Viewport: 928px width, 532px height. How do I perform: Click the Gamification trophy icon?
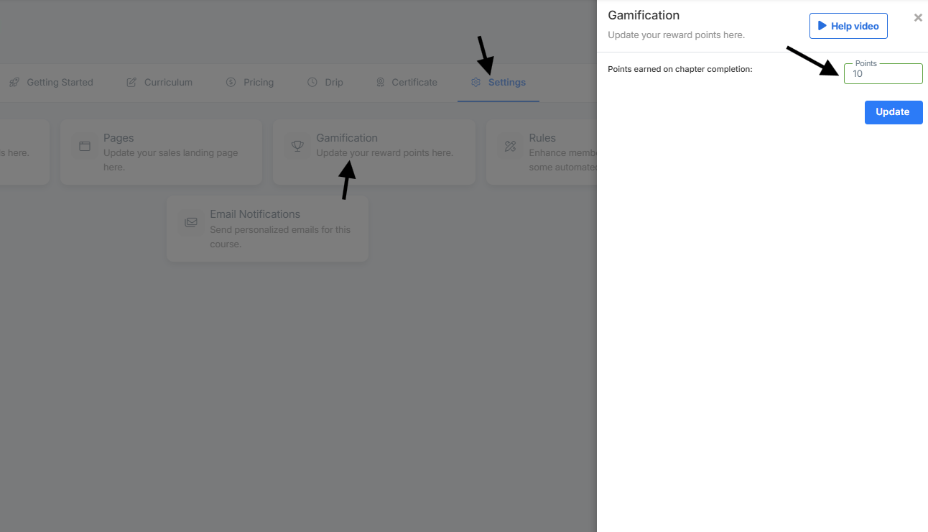(297, 145)
